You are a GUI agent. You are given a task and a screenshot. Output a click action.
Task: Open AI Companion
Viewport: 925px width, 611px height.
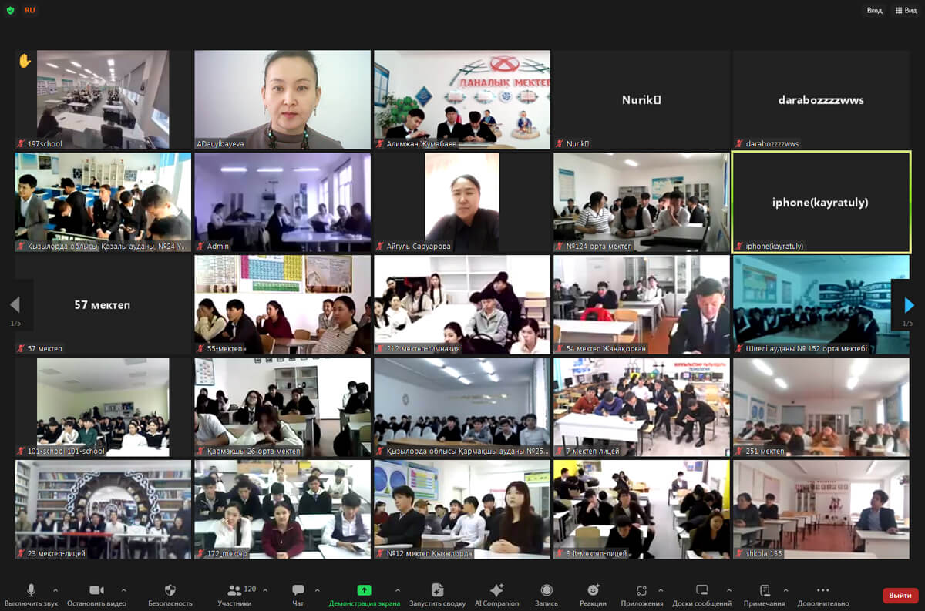pos(496,590)
